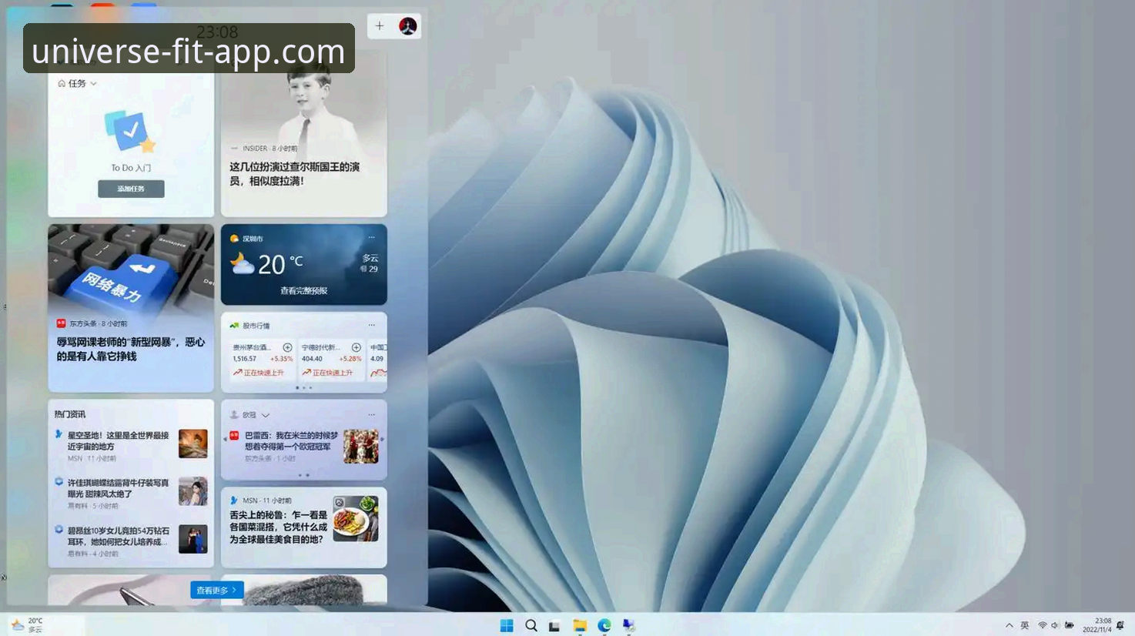Click the 查看完整预报 link
The width and height of the screenshot is (1135, 636).
pos(304,291)
